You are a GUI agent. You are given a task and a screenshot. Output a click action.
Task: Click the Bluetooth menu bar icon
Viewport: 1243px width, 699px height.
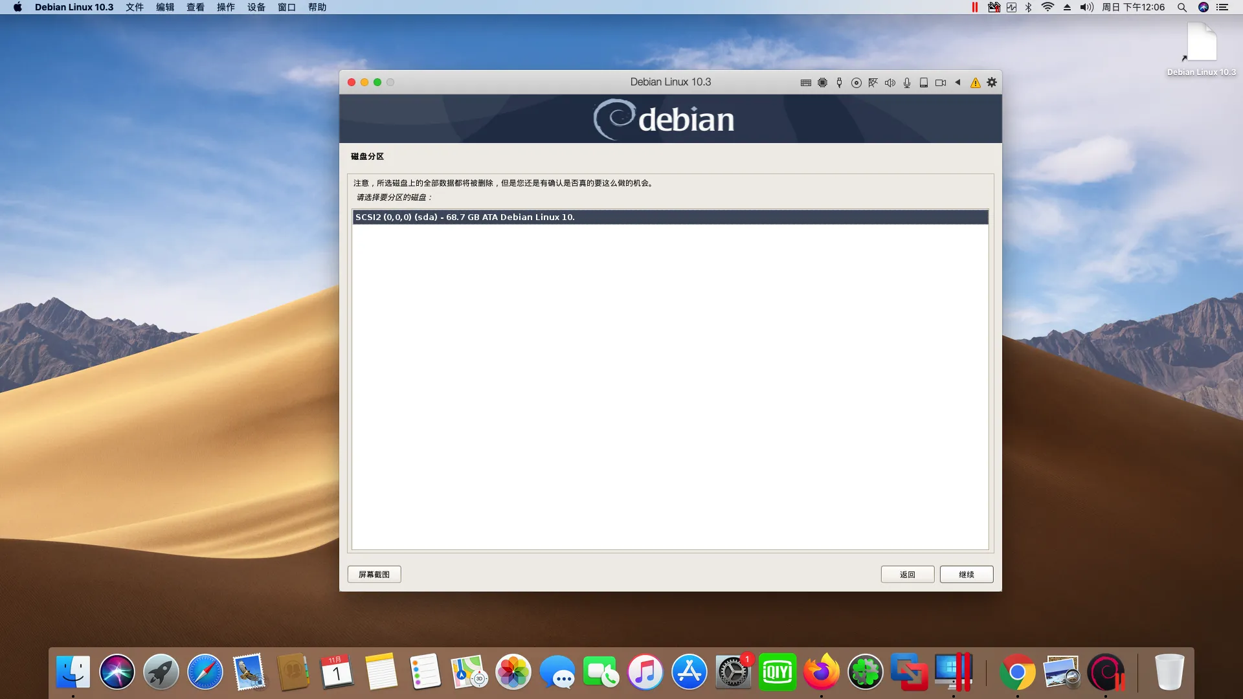click(x=1029, y=7)
